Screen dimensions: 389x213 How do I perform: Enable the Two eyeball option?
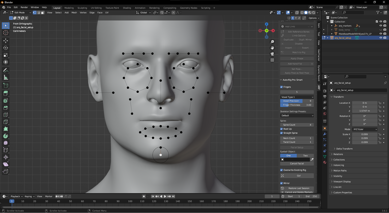tap(305, 156)
